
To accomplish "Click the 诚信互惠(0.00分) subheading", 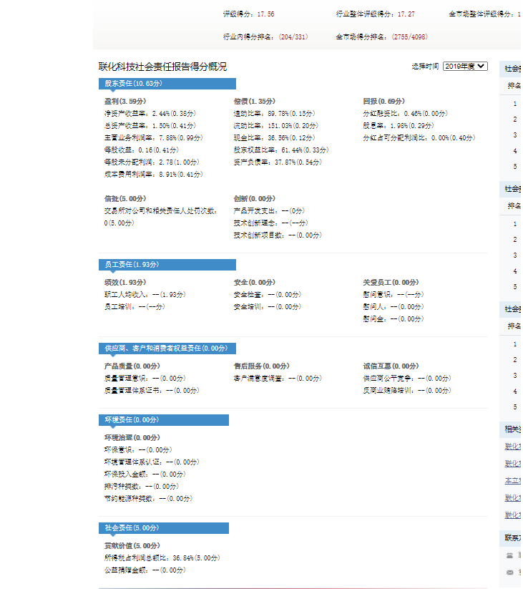I will (x=391, y=366).
